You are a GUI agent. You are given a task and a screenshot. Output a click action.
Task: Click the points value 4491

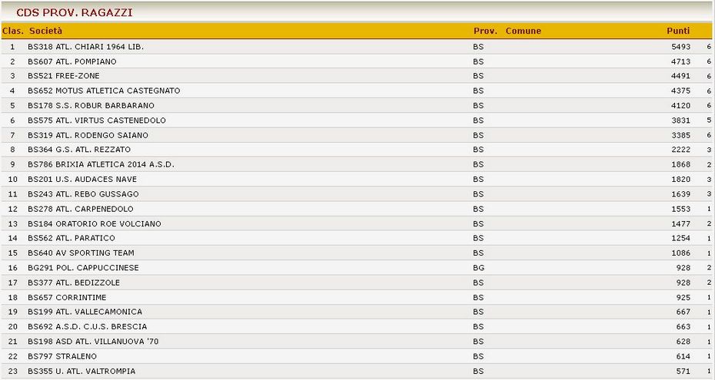681,76
